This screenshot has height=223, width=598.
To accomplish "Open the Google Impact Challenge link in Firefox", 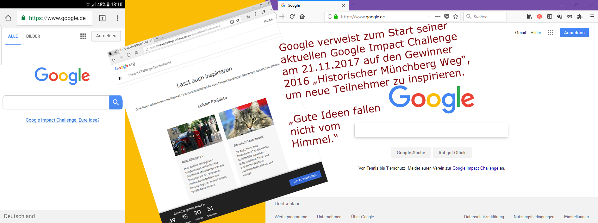I will click(475, 168).
